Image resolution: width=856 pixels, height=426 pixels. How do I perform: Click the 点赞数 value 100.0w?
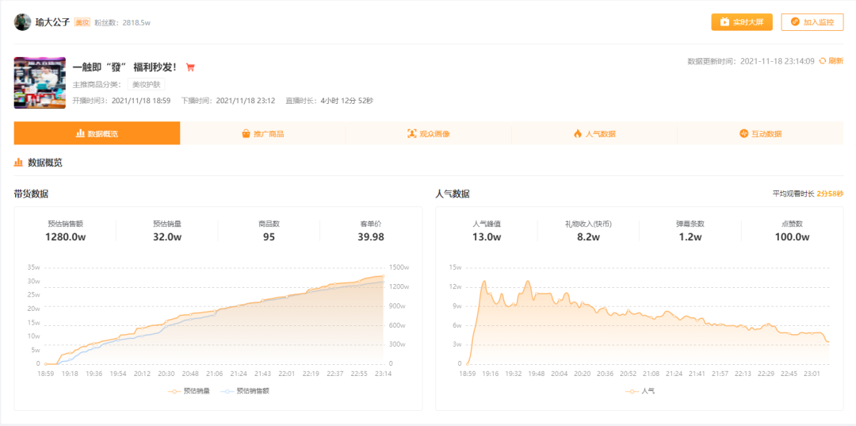(x=792, y=237)
